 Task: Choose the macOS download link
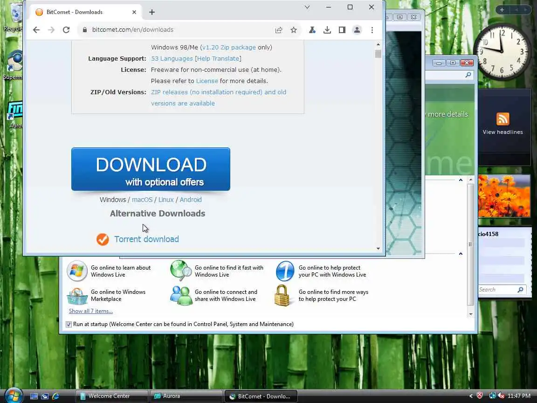pyautogui.click(x=142, y=200)
